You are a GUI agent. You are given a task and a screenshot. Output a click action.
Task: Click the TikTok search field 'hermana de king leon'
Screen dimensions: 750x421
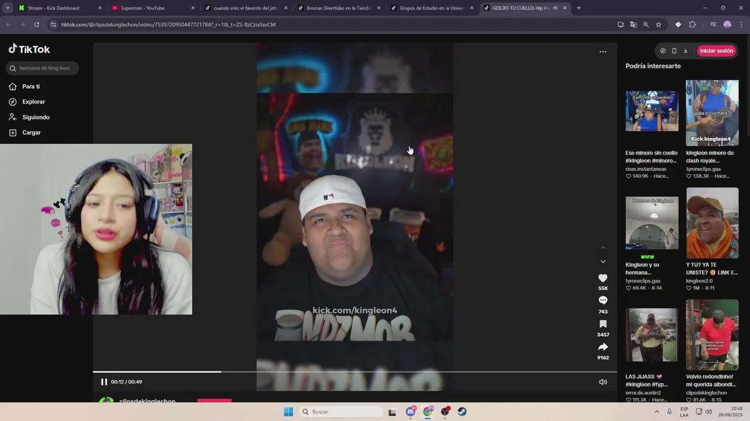[x=42, y=68]
